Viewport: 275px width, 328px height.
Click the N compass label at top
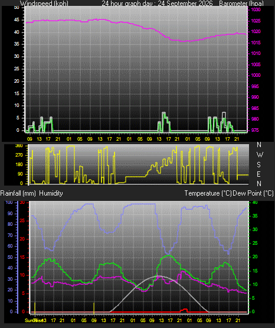point(259,145)
